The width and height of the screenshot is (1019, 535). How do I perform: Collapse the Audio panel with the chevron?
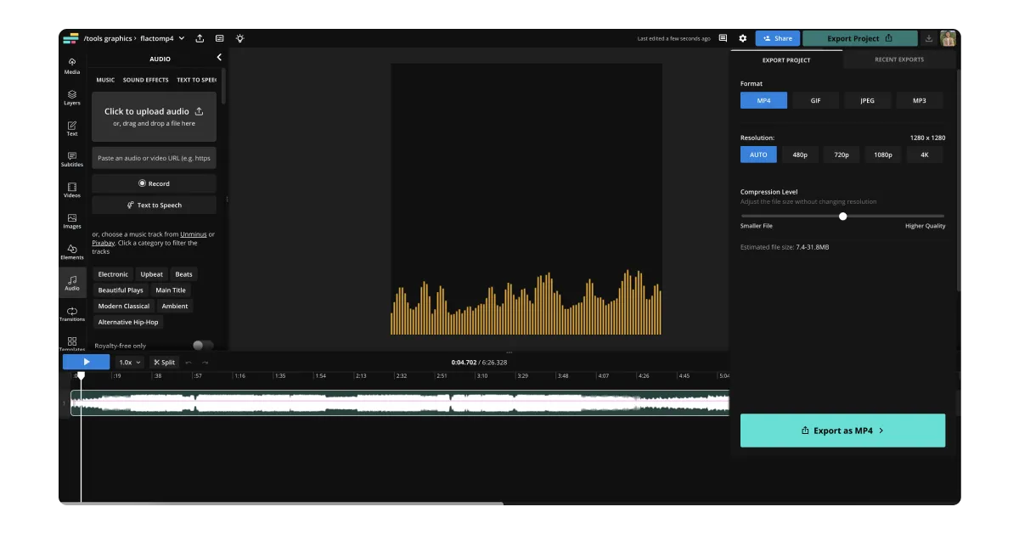point(219,58)
